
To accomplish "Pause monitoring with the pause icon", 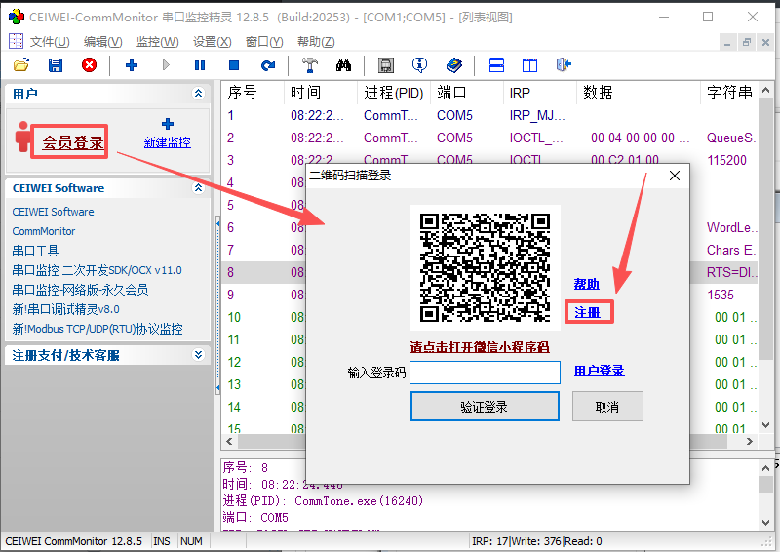I will pyautogui.click(x=200, y=65).
